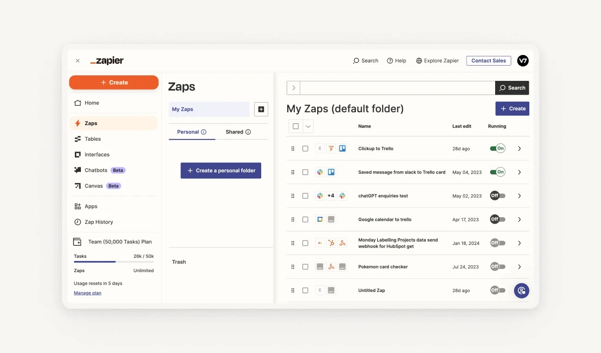This screenshot has height=353, width=601.
Task: Open Search in the top navigation
Action: [x=366, y=61]
